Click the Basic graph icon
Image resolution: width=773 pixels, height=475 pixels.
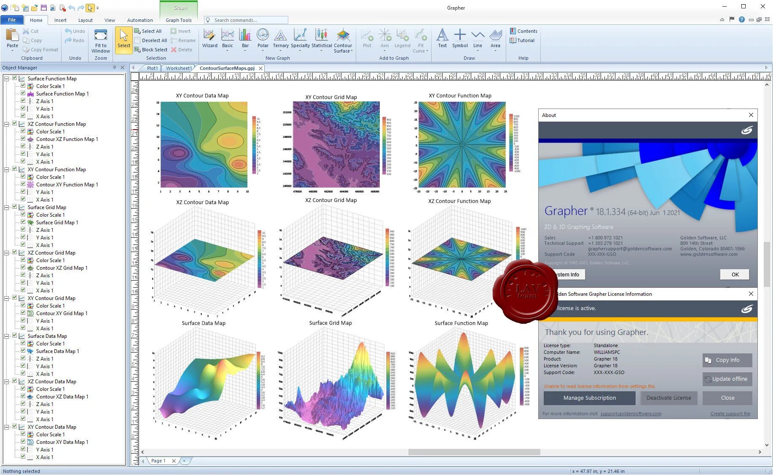pos(227,38)
